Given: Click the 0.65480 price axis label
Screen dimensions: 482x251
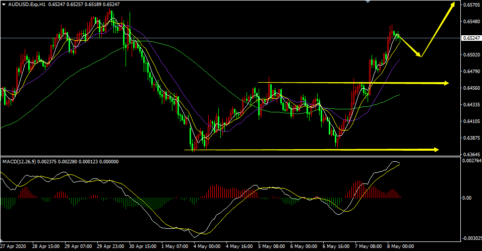Looking at the screenshot, I should (x=472, y=22).
